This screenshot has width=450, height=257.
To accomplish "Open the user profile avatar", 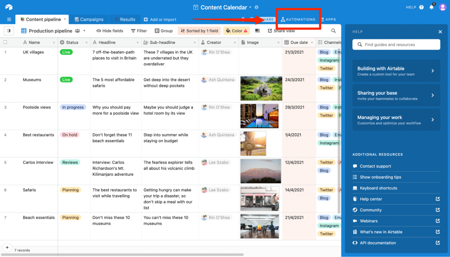I will [x=443, y=7].
